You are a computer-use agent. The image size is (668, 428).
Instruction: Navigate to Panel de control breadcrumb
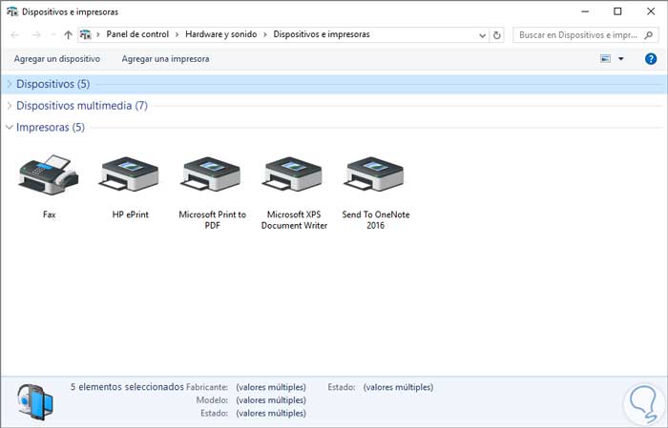[137, 34]
